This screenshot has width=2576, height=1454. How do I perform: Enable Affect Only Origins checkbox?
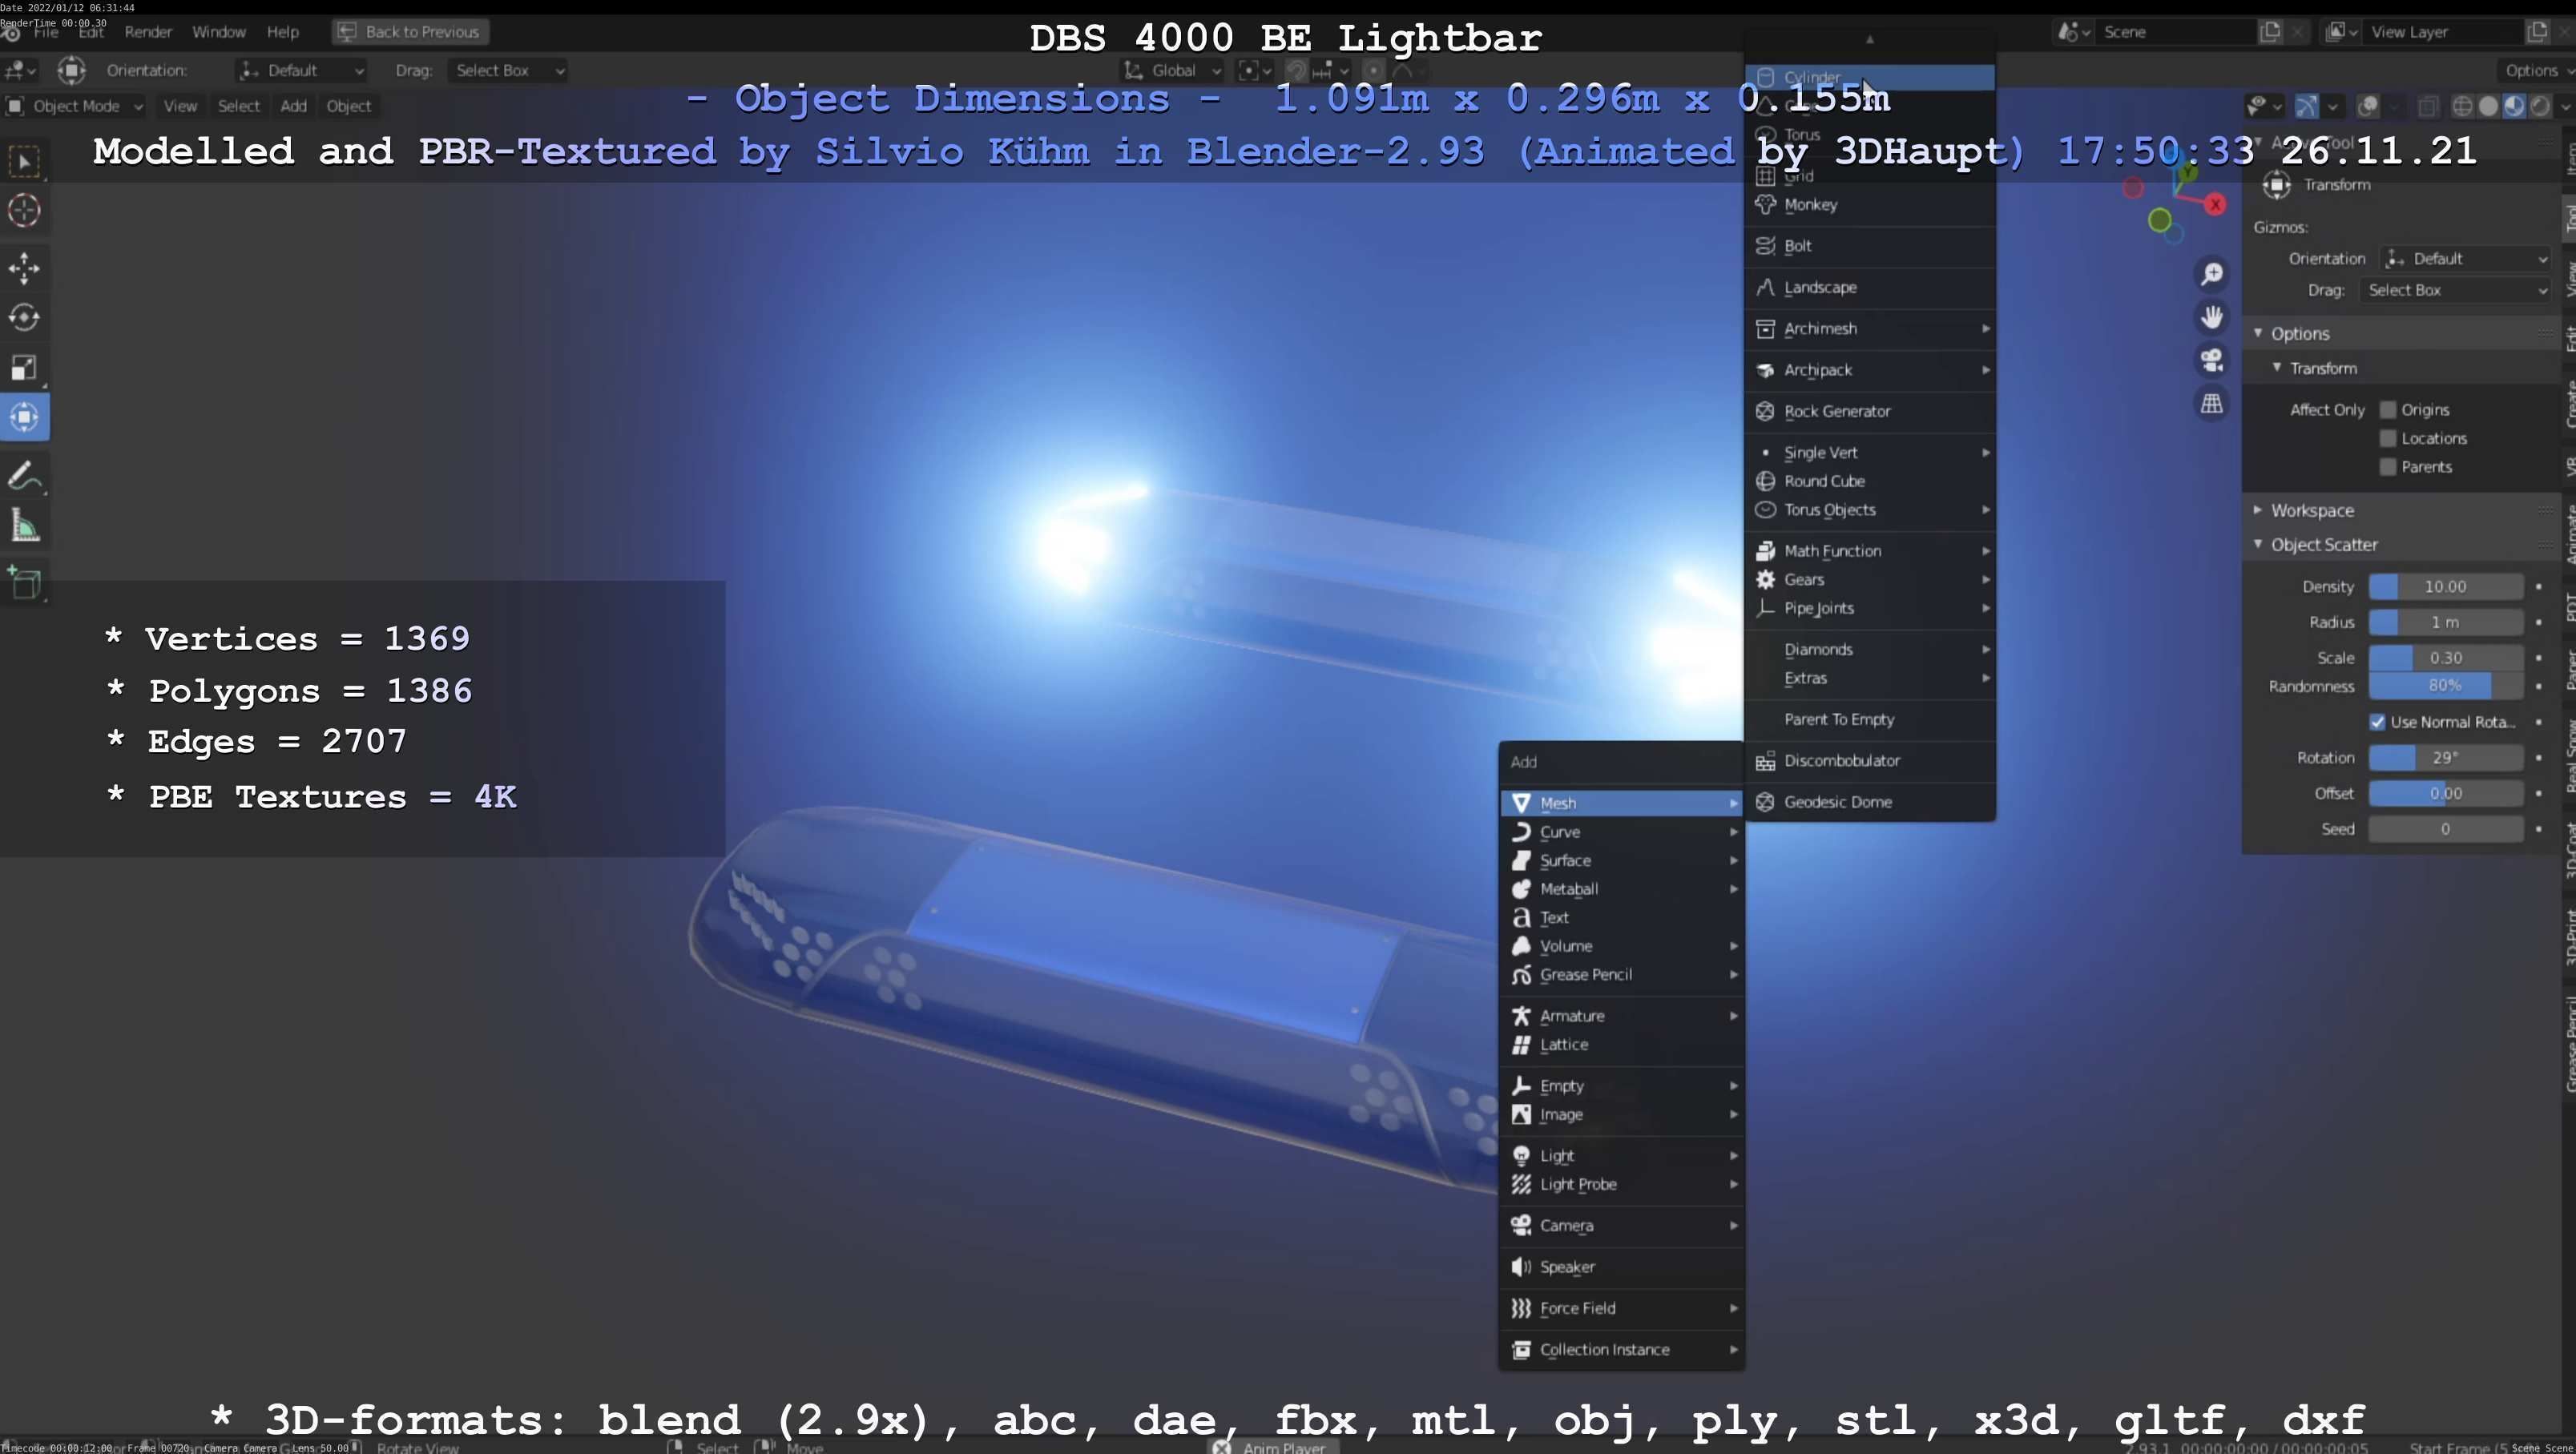tap(2388, 410)
